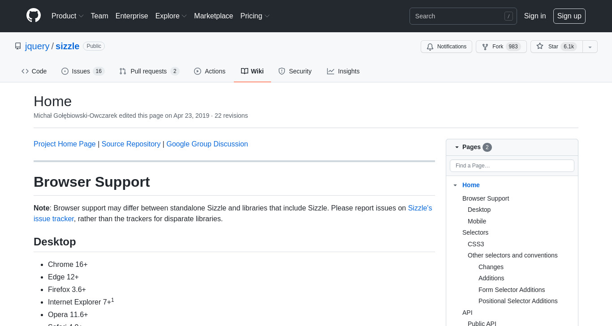Switch to the Pull requests tab
The width and height of the screenshot is (612, 326).
point(149,71)
